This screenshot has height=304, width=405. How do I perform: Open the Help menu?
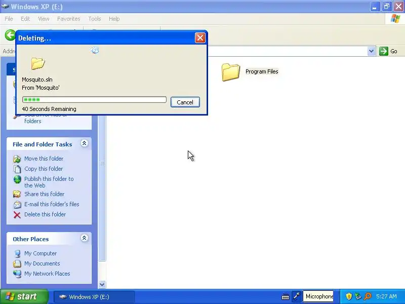pos(114,19)
